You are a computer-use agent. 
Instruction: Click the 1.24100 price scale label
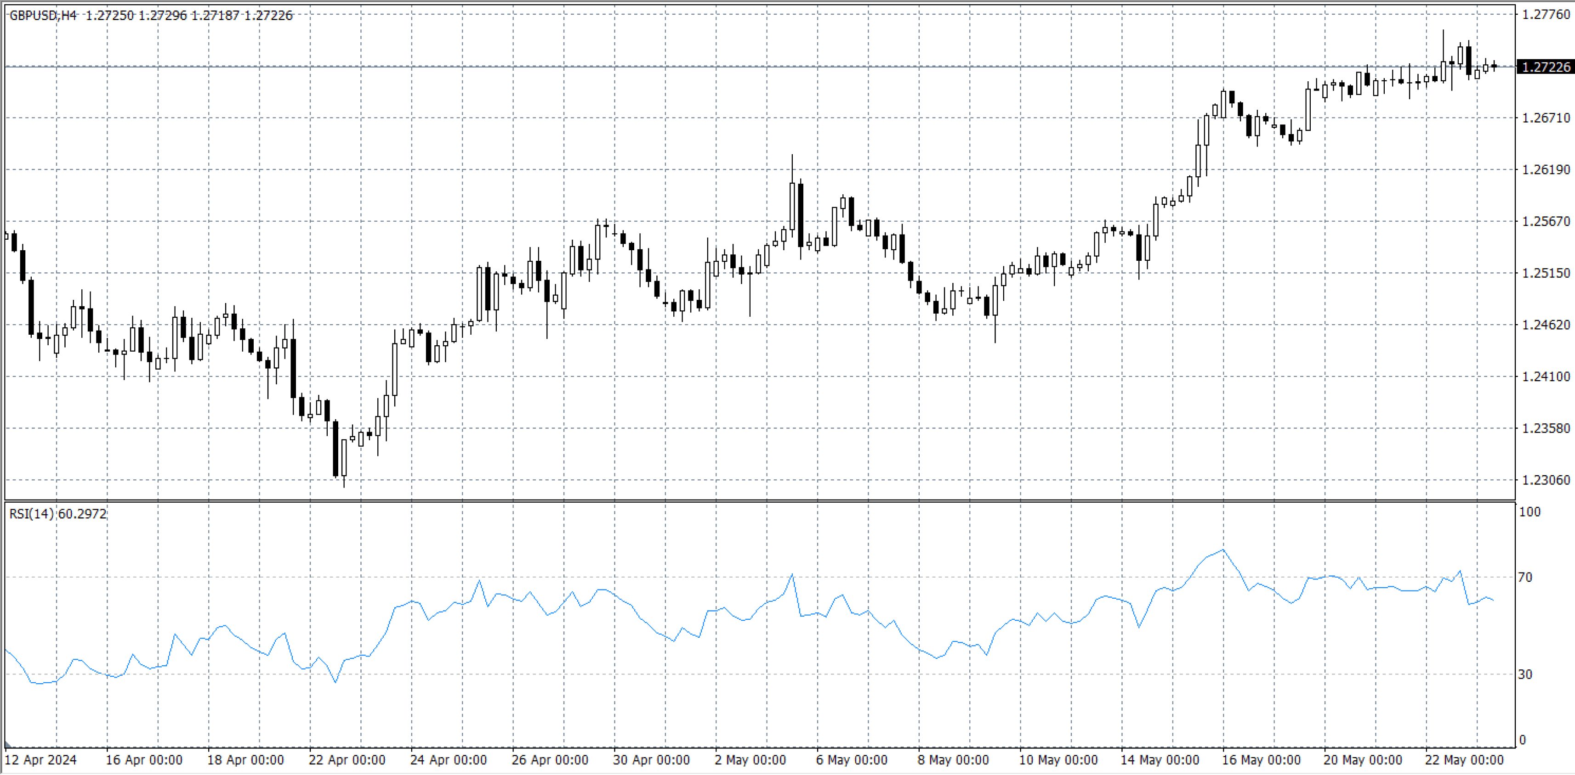tap(1545, 377)
